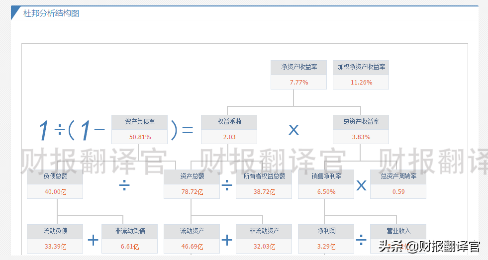Click the 流动资产 box
The width and height of the screenshot is (488, 260).
(192, 239)
